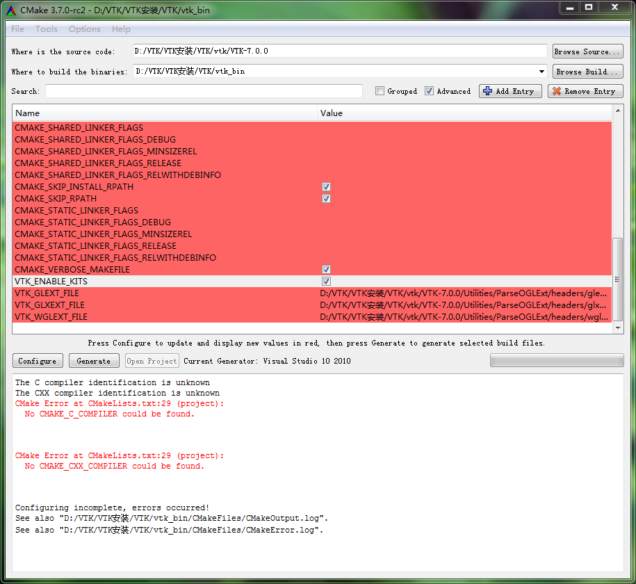
Task: Maximize the CMake window
Action: [589, 8]
